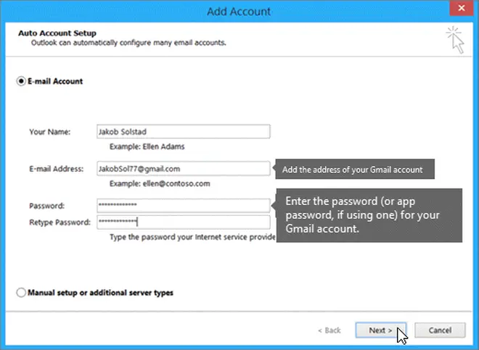Screen dimensions: 479x350
Task: Click the Your Name text field
Action: tap(182, 132)
